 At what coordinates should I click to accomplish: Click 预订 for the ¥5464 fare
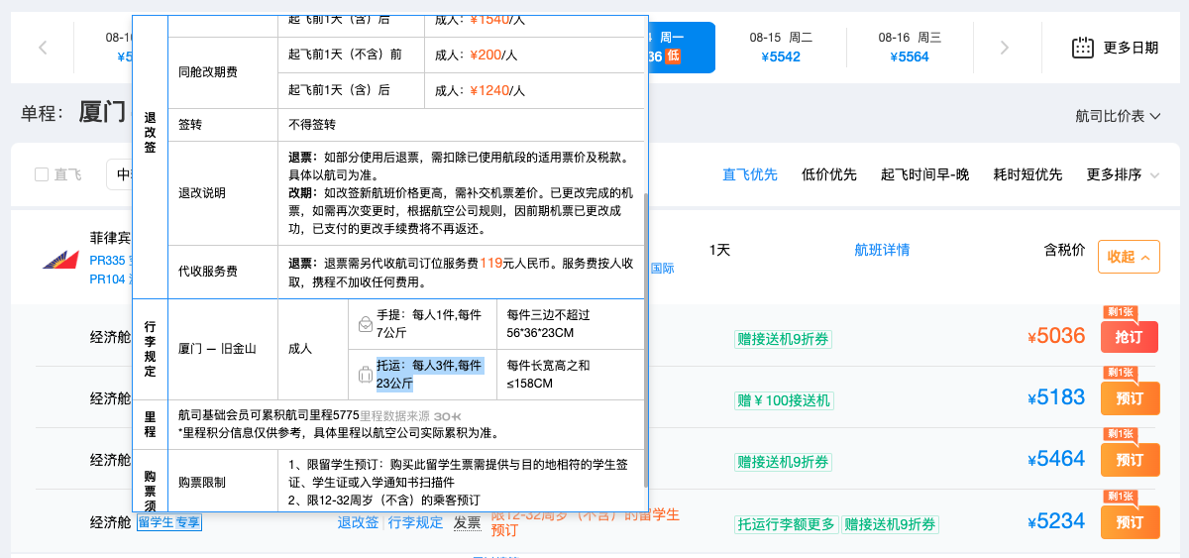pyautogui.click(x=1130, y=460)
